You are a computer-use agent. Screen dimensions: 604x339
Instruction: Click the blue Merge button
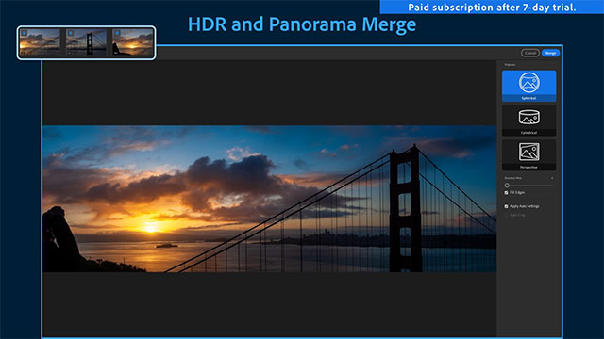click(550, 53)
